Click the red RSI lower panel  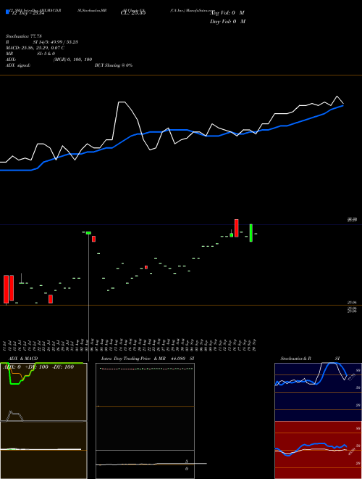[x=318, y=450]
